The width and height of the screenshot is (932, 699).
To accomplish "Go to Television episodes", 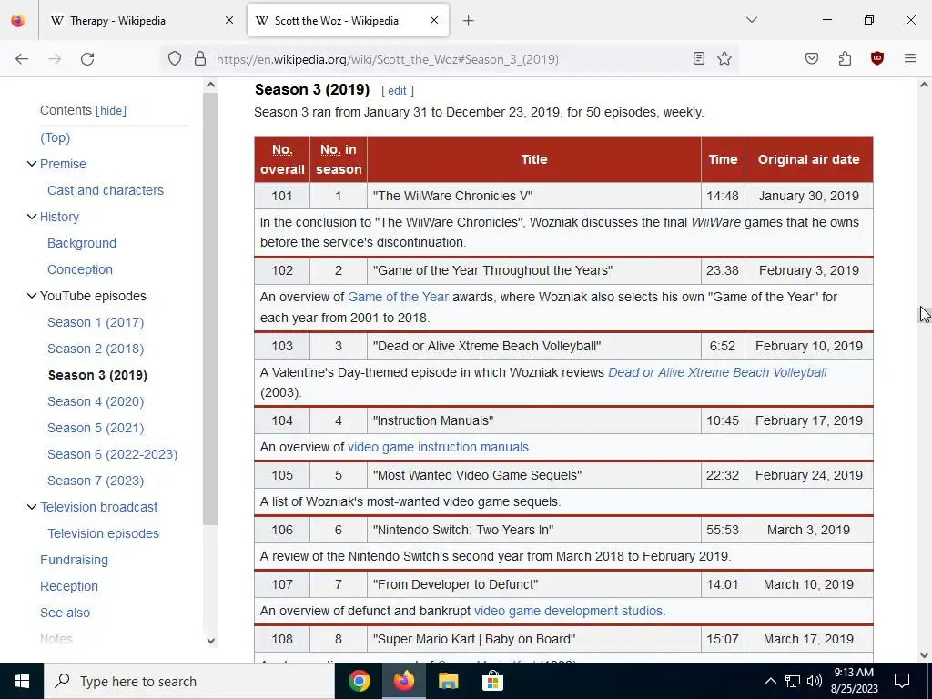I will [x=104, y=533].
